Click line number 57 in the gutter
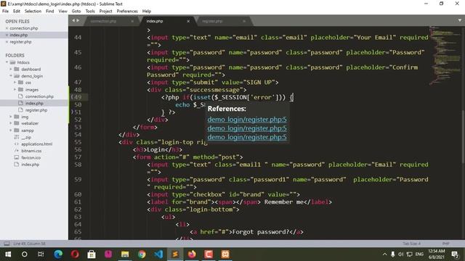Viewport: 465px width, 261px height. click(x=78, y=157)
